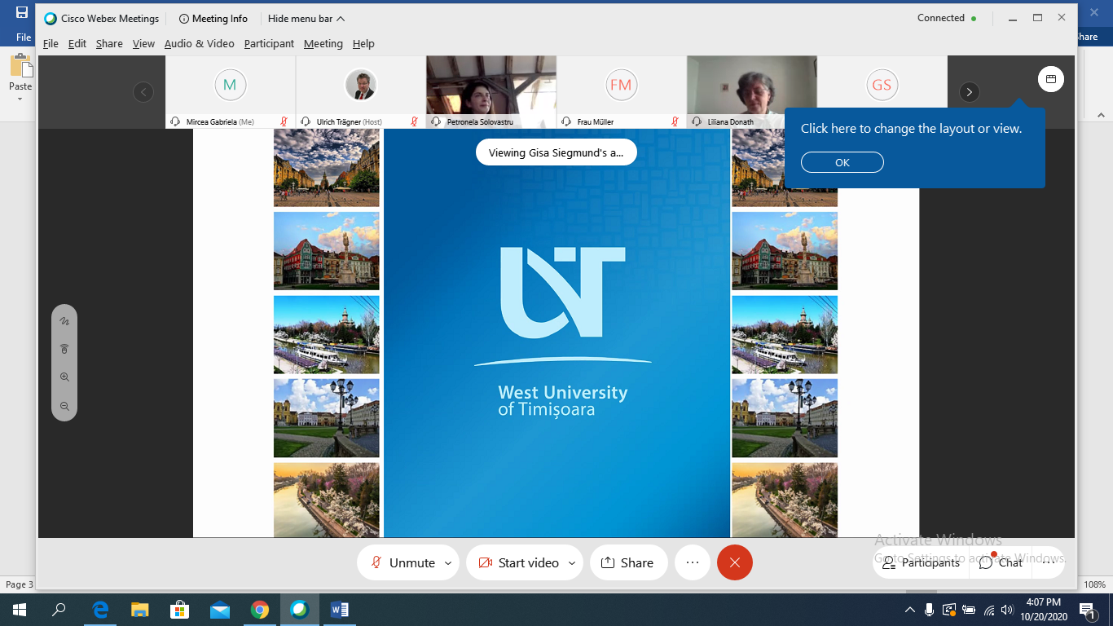Click the Cisco Webex Meetings logo icon

point(51,19)
